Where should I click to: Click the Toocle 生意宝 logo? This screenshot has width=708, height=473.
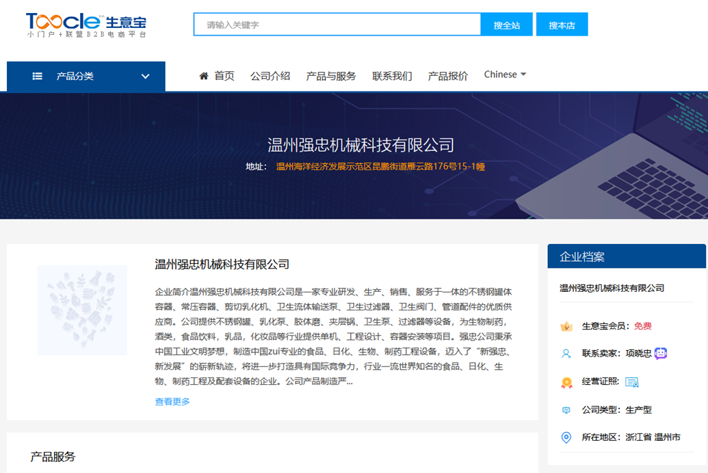86,25
